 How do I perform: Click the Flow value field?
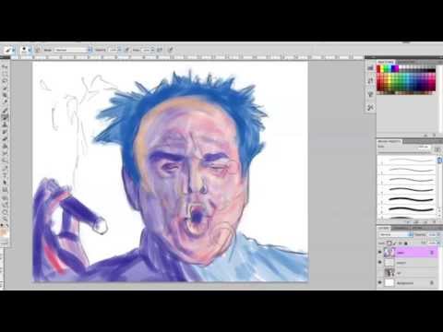coord(146,50)
